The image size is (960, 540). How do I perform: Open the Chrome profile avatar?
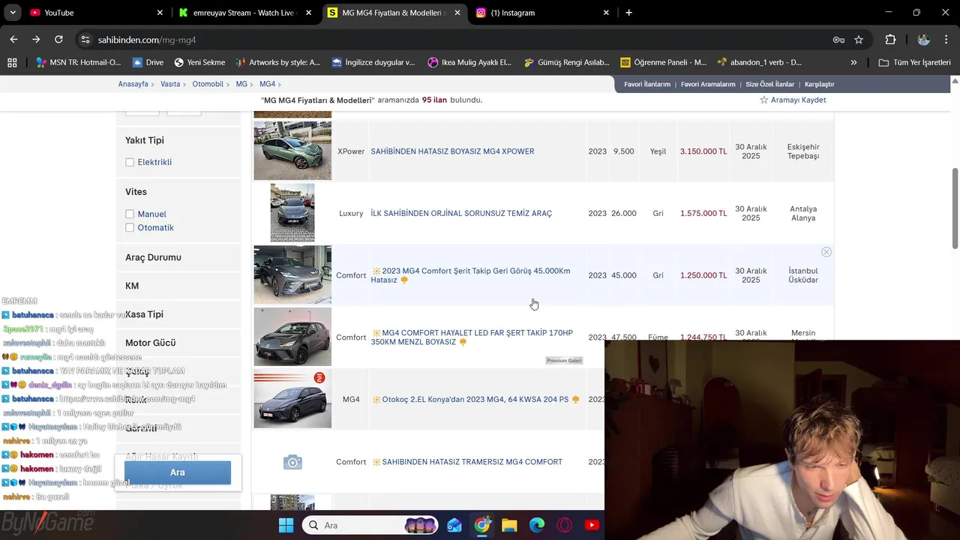tap(923, 40)
